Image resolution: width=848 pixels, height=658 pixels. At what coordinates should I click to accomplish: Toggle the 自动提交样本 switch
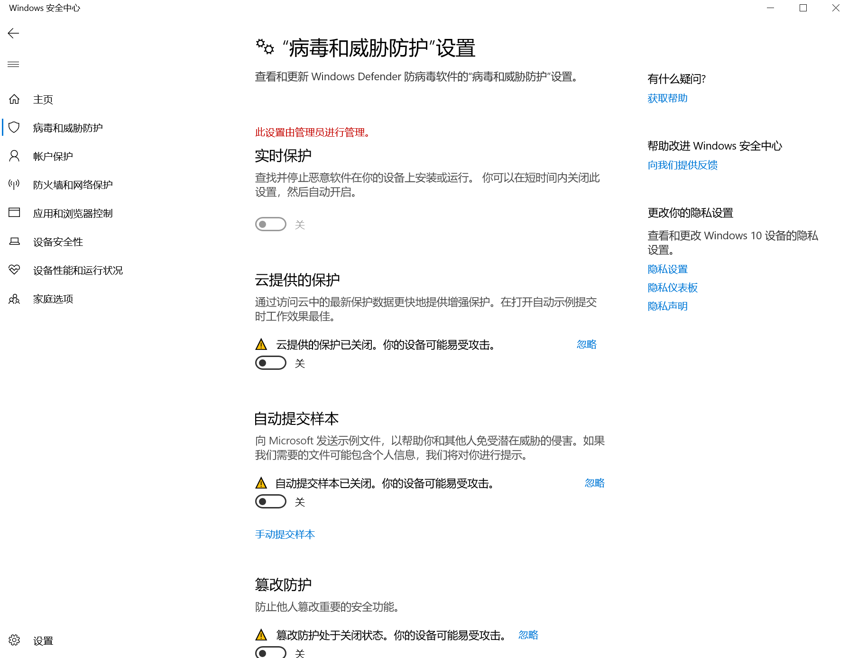point(271,501)
